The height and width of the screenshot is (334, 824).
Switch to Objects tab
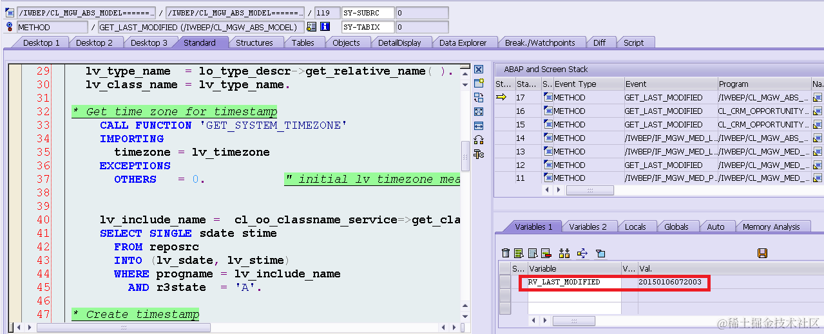pos(346,42)
